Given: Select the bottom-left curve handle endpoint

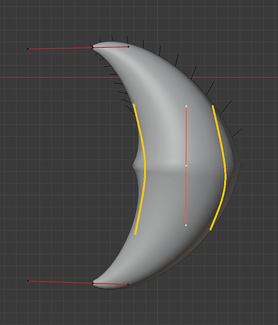Looking at the screenshot, I should pyautogui.click(x=28, y=281).
